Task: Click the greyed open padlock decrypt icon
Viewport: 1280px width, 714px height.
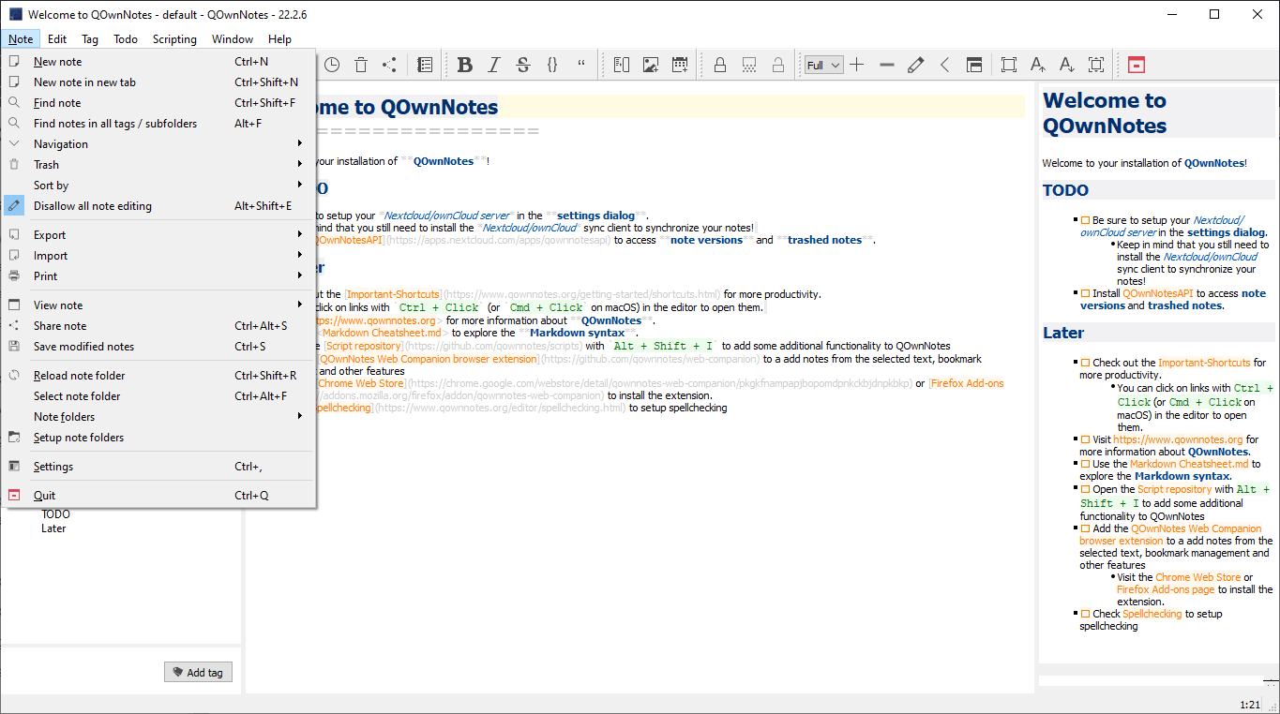Action: tap(778, 65)
